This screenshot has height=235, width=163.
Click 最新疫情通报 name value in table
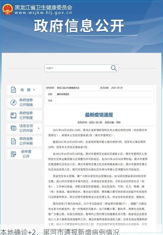(x=63, y=94)
